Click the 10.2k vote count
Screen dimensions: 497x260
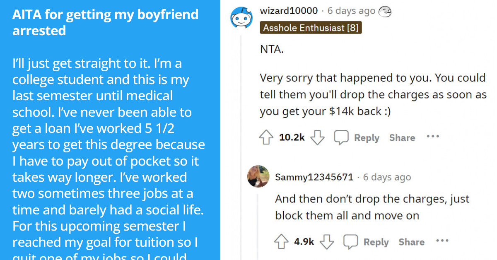coord(292,137)
